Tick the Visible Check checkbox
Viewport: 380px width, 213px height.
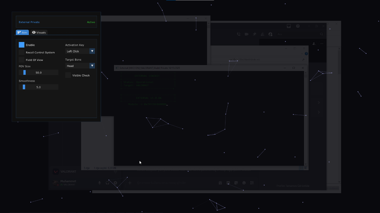[68, 75]
